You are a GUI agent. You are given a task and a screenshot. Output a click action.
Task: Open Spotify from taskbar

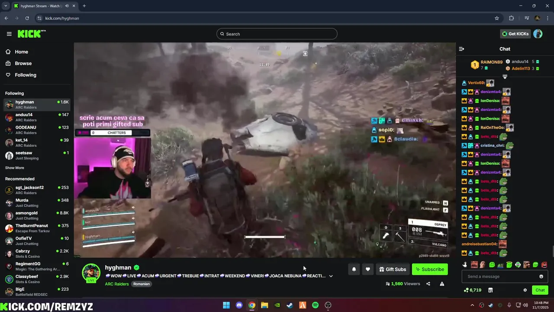pos(315,305)
